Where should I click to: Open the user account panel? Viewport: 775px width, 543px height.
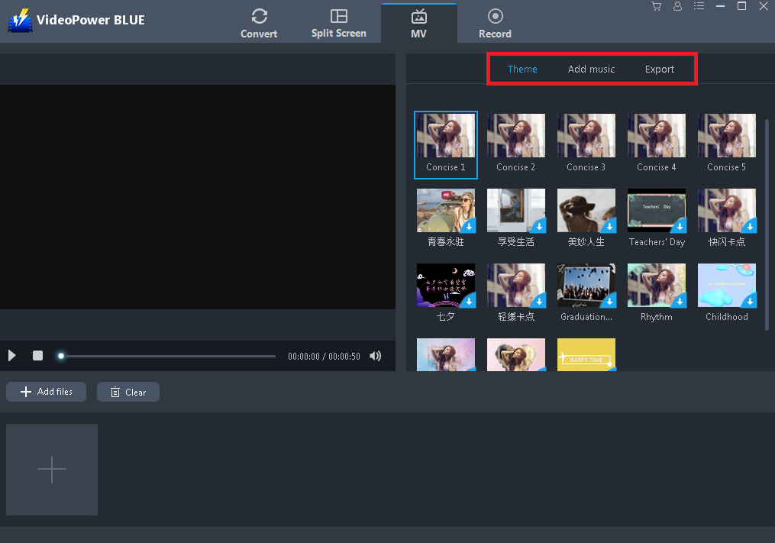coord(677,6)
